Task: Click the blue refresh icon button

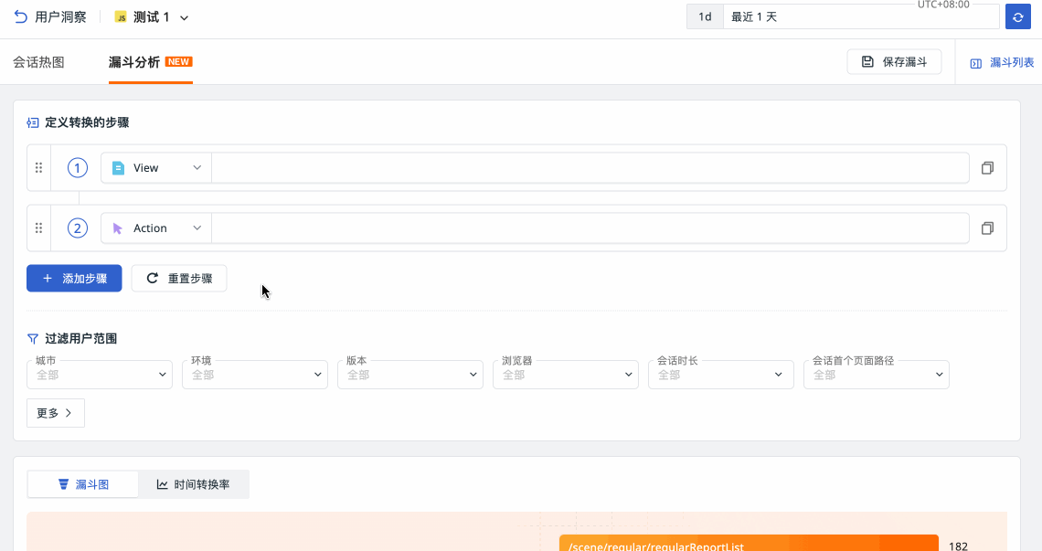Action: coord(1017,16)
